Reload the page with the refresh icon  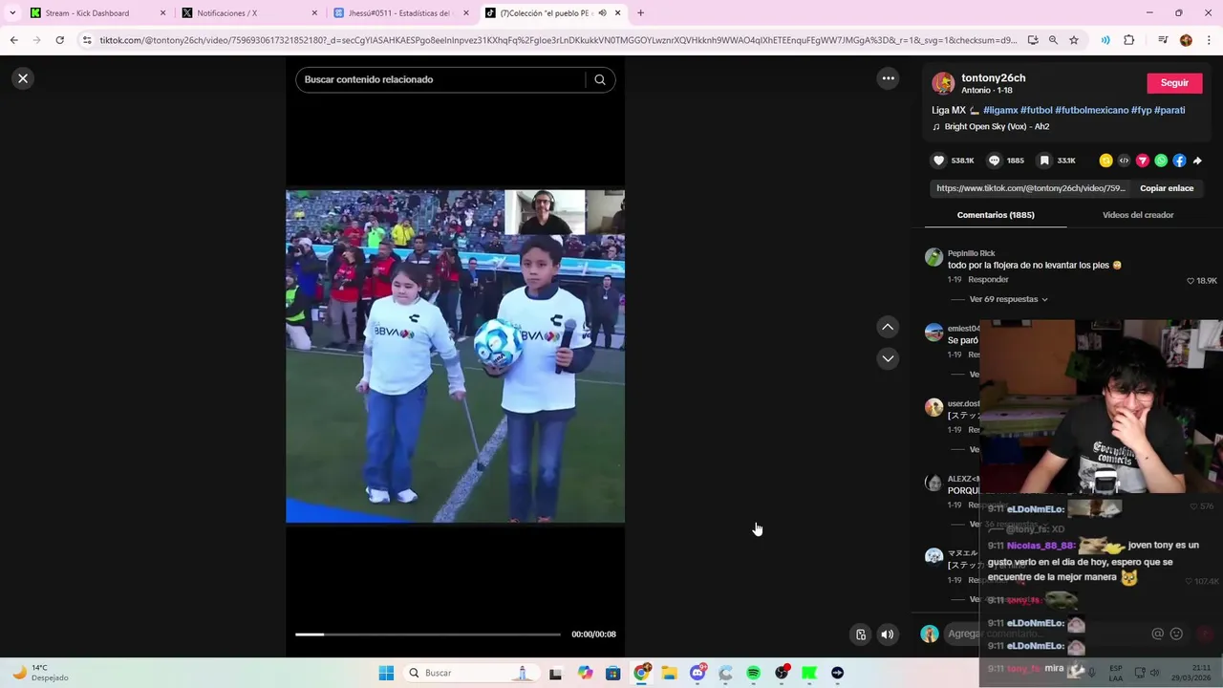(59, 40)
